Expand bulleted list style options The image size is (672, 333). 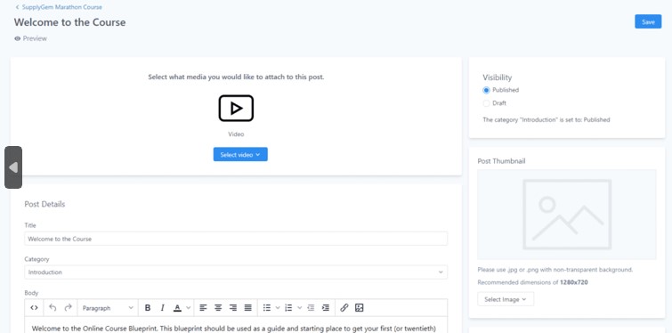tap(278, 308)
